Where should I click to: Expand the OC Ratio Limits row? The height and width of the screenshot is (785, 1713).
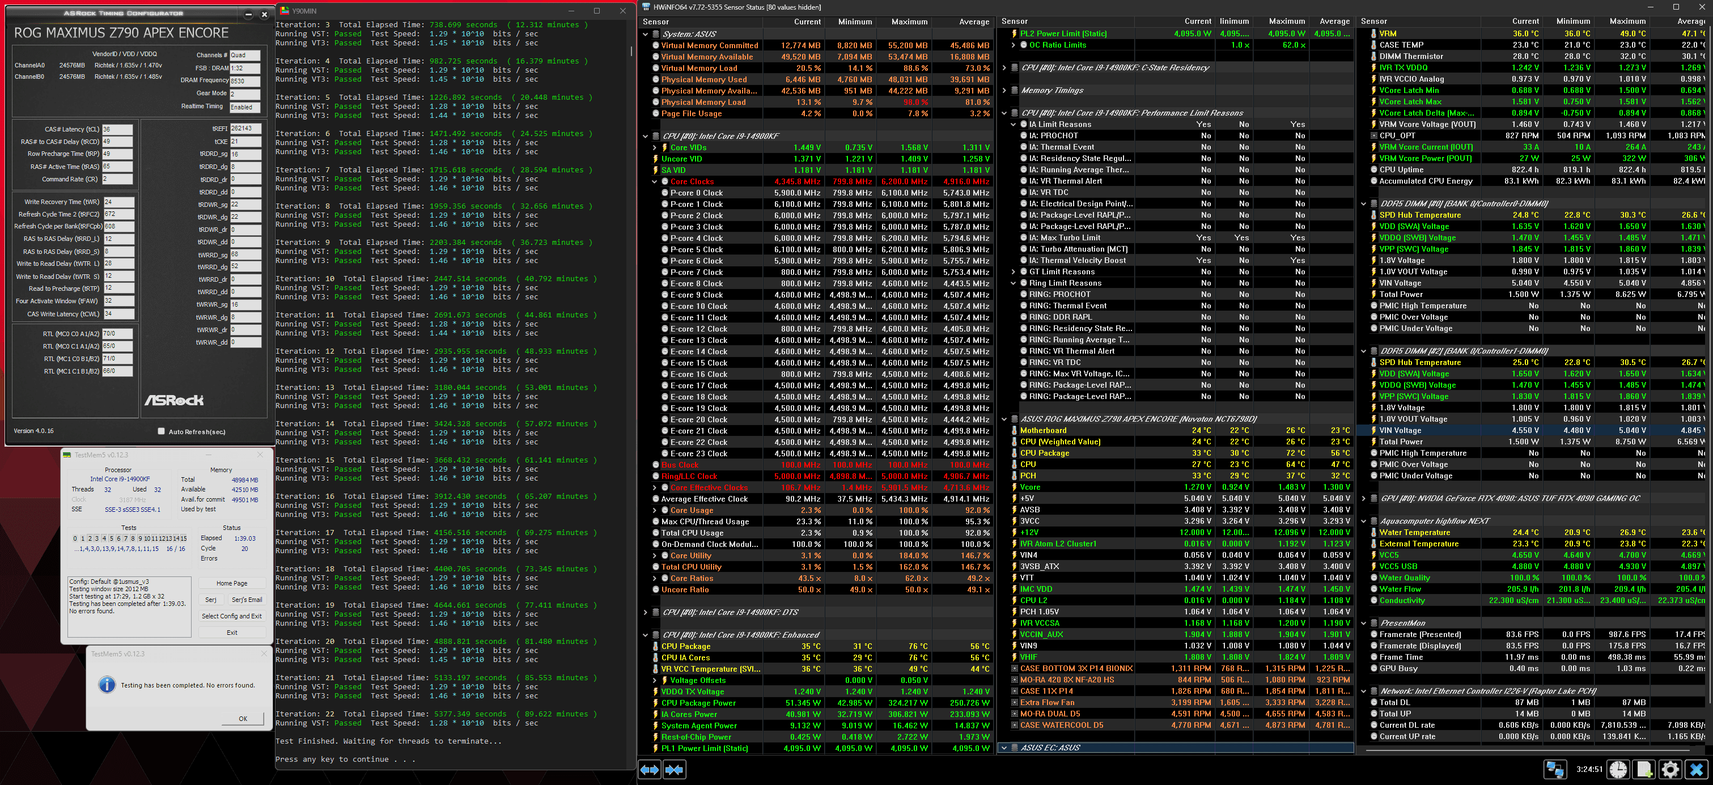[x=1014, y=45]
